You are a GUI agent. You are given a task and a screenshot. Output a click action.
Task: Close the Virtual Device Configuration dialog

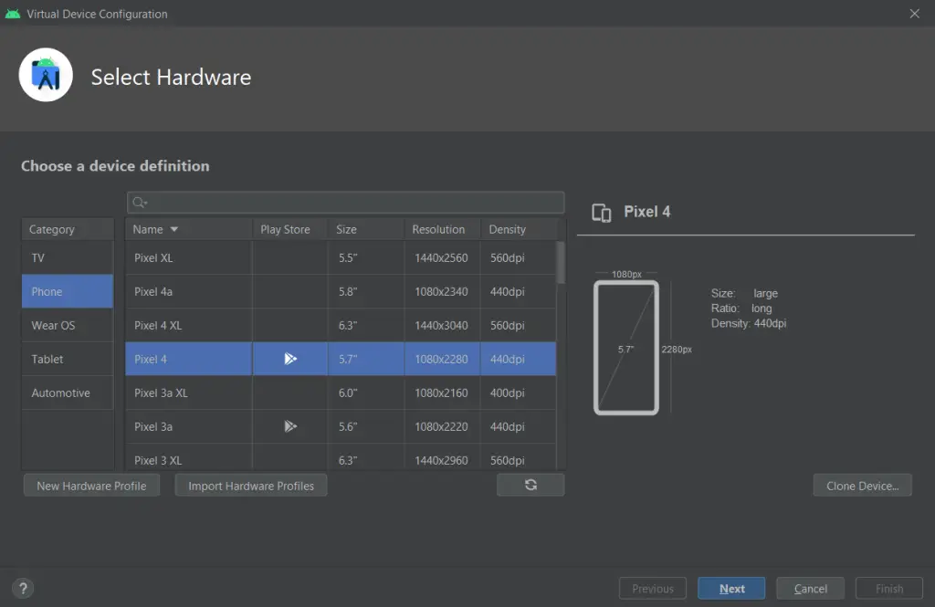[914, 13]
